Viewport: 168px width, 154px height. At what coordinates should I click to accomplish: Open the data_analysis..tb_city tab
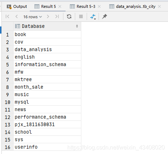click(136, 6)
